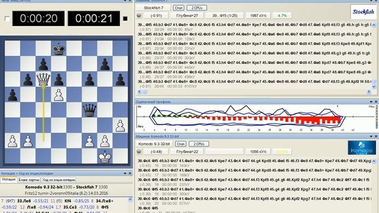Click the Stockfish logo image
Image resolution: width=379 pixels, height=213 pixels.
(363, 12)
